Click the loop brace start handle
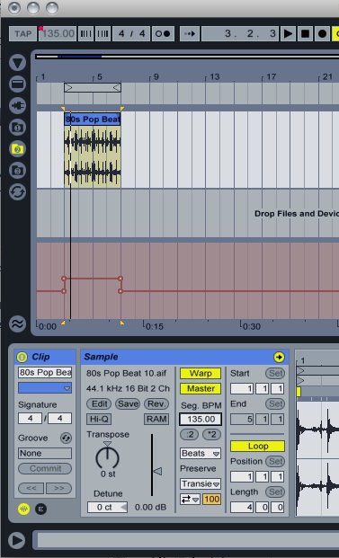This screenshot has width=339, height=558. coord(68,87)
